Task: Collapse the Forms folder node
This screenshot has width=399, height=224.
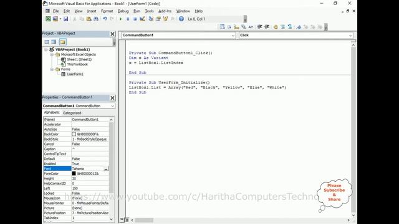Action: [x=52, y=69]
